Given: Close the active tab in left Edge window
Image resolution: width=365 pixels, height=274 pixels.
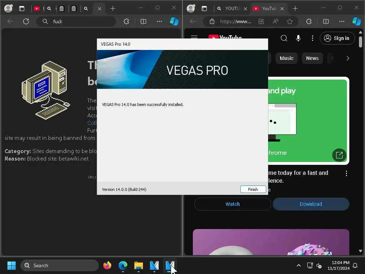Looking at the screenshot, I should 99,9.
